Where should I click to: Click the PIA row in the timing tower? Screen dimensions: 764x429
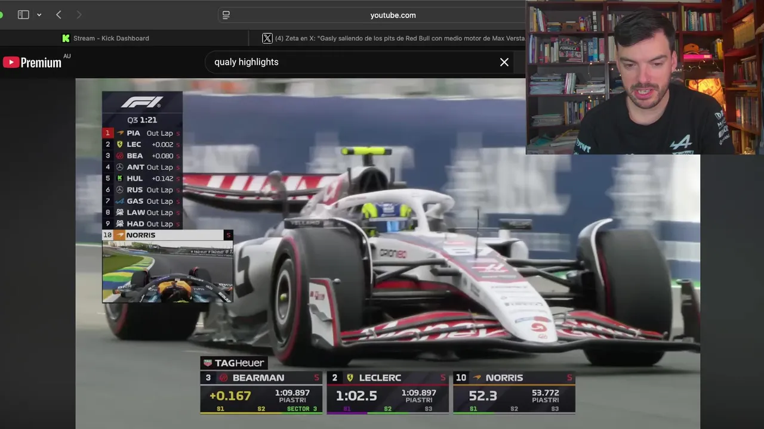coord(142,133)
